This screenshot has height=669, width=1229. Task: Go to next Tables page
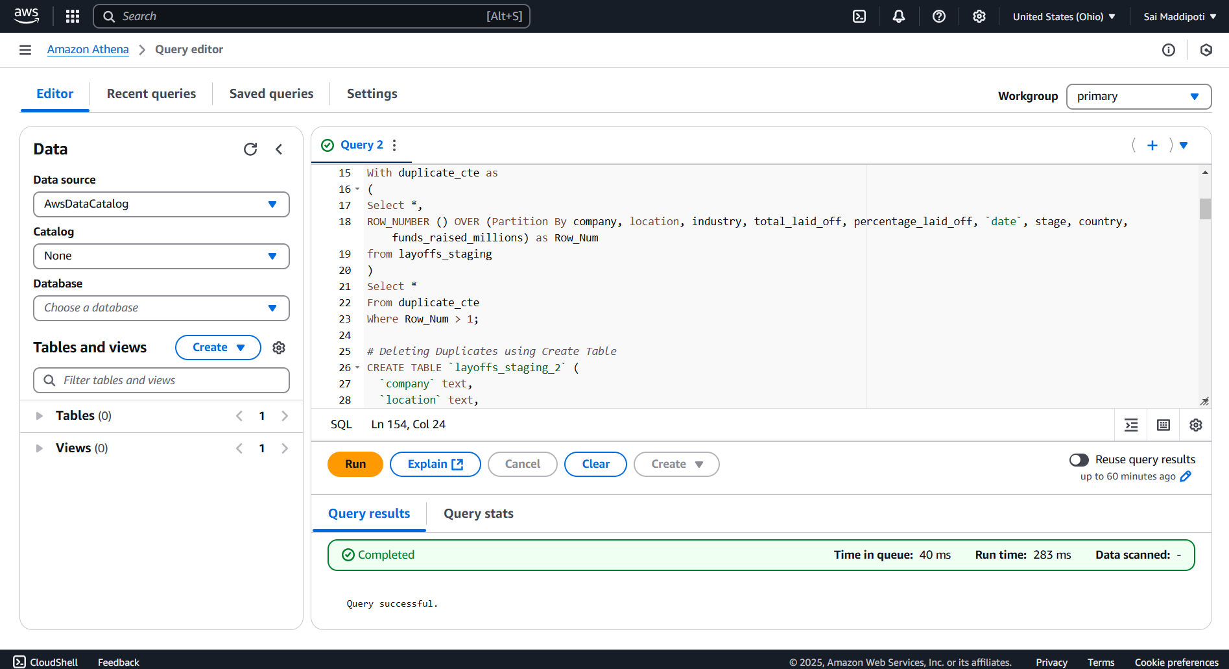click(x=285, y=416)
